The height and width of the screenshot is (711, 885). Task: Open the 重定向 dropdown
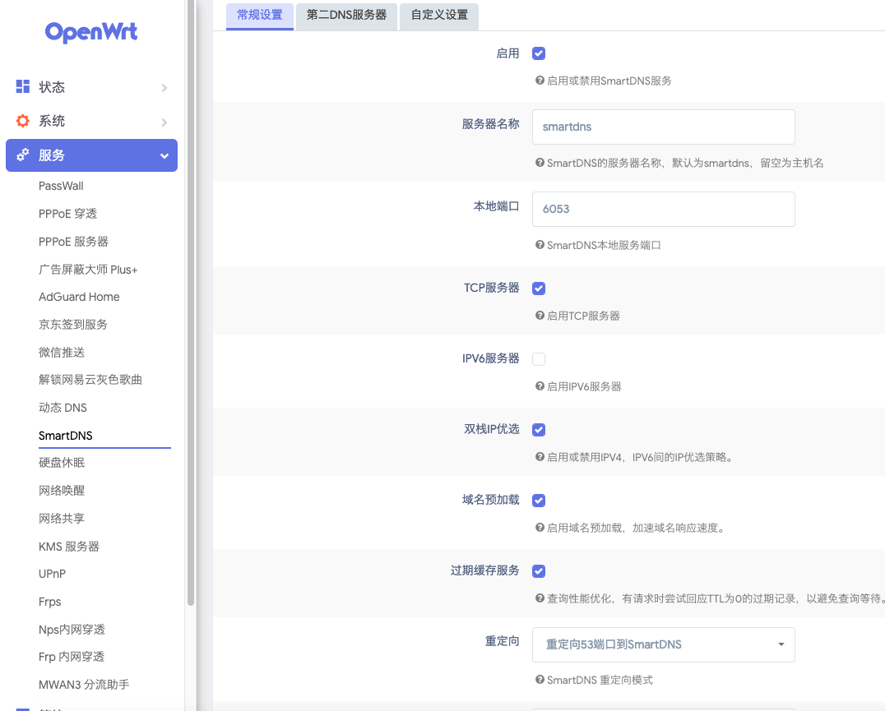(663, 644)
